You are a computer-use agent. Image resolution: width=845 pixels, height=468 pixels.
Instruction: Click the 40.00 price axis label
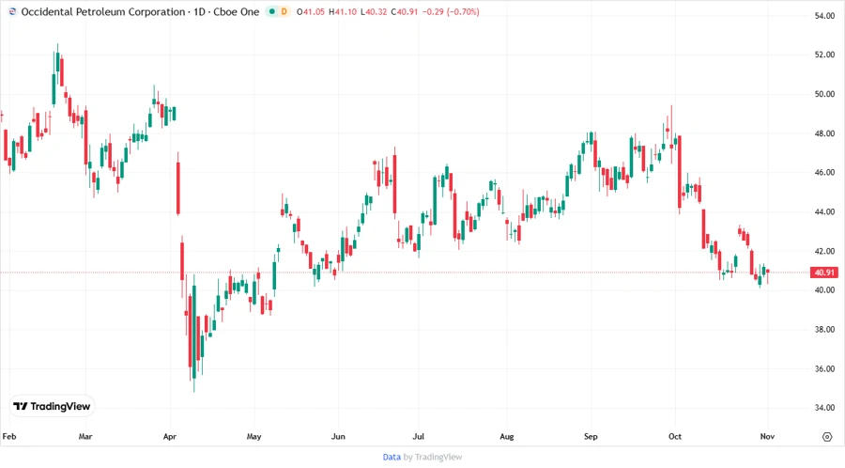click(824, 290)
